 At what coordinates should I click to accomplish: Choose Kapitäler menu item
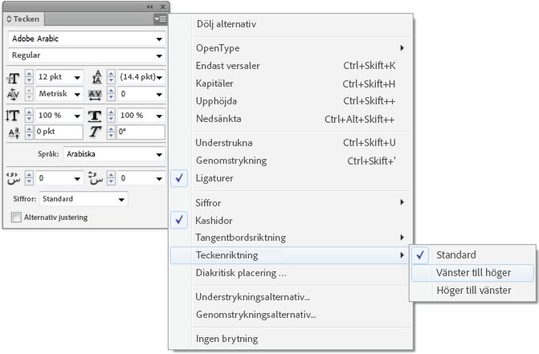(x=291, y=83)
